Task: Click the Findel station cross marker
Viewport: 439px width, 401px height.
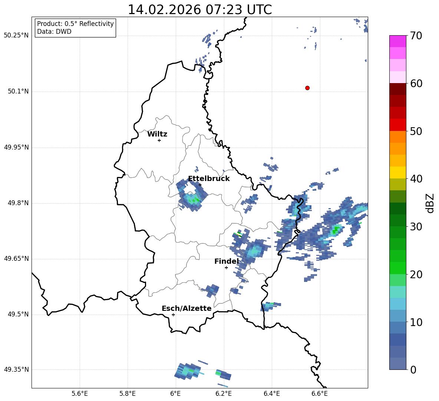Action: (x=226, y=268)
